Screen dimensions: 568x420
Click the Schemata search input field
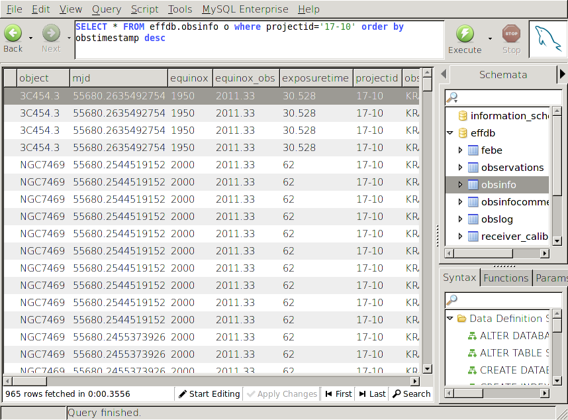pyautogui.click(x=504, y=97)
